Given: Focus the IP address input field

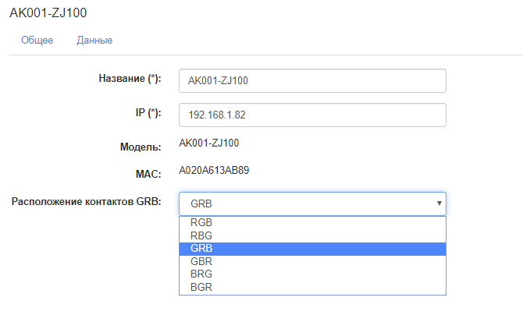Looking at the screenshot, I should [x=312, y=115].
